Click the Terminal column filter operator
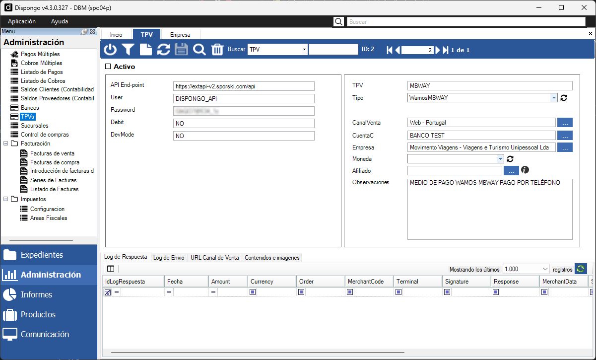Screen dimensions: 596x360 [398, 292]
